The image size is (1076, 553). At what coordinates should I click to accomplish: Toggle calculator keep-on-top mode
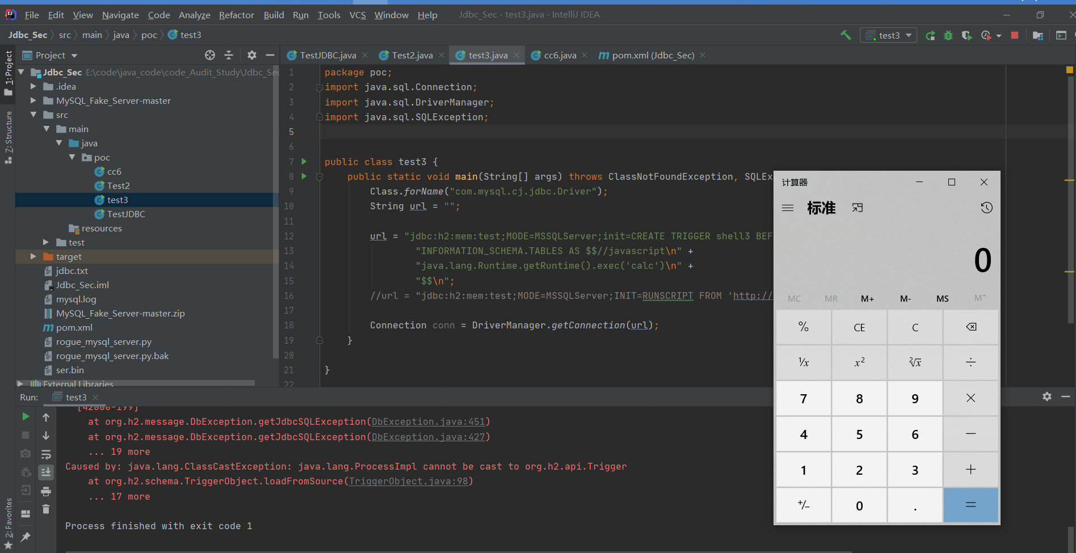click(x=858, y=208)
